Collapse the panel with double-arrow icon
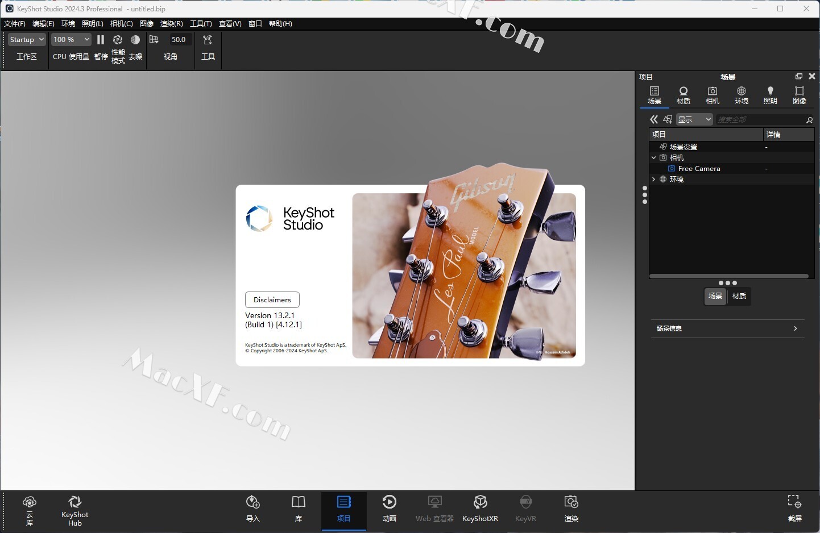The width and height of the screenshot is (820, 533). 654,119
